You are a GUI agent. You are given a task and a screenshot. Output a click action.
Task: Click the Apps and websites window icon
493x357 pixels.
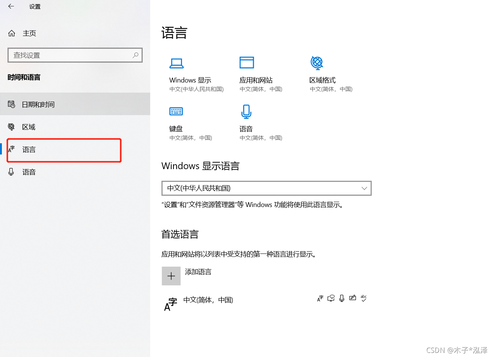[x=247, y=63]
